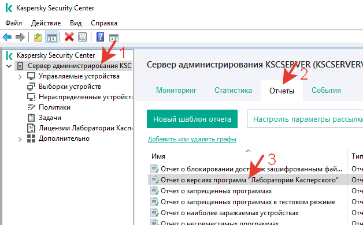Select Нераспределенные устройства in tree
This screenshot has width=363, height=225.
tap(86, 97)
